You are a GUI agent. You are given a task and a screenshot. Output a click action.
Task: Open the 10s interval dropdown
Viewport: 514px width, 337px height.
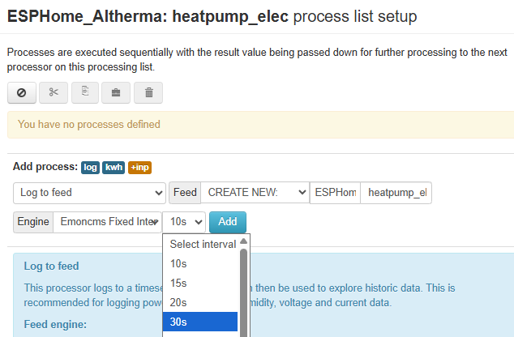tap(184, 222)
